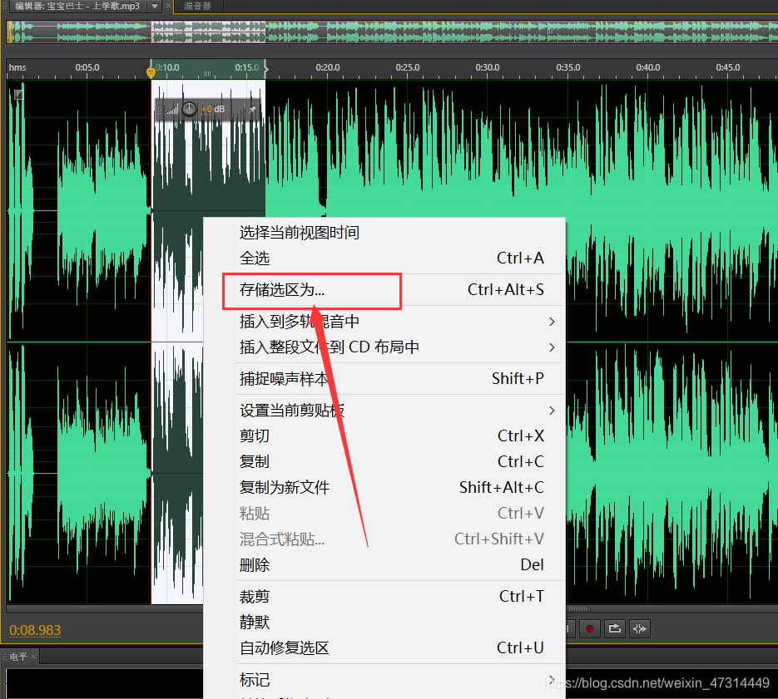The image size is (778, 699).
Task: Click the yellow playhead marker on the ruler
Action: tap(151, 72)
